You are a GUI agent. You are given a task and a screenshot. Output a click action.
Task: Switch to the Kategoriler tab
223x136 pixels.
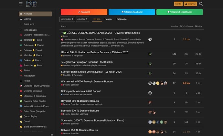click(x=122, y=19)
